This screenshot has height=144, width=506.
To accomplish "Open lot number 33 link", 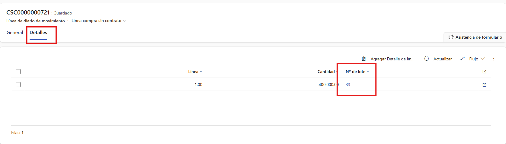I will point(348,85).
